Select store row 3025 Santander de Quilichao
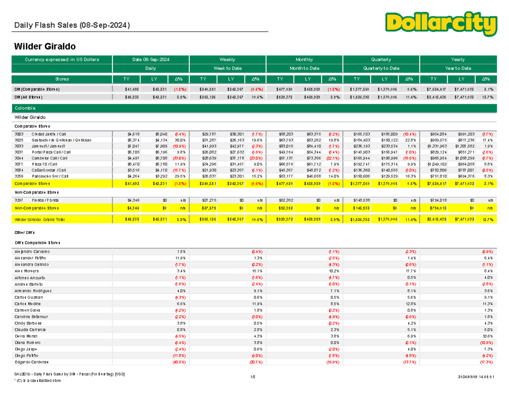Viewport: 509px width, 393px height. click(x=255, y=140)
